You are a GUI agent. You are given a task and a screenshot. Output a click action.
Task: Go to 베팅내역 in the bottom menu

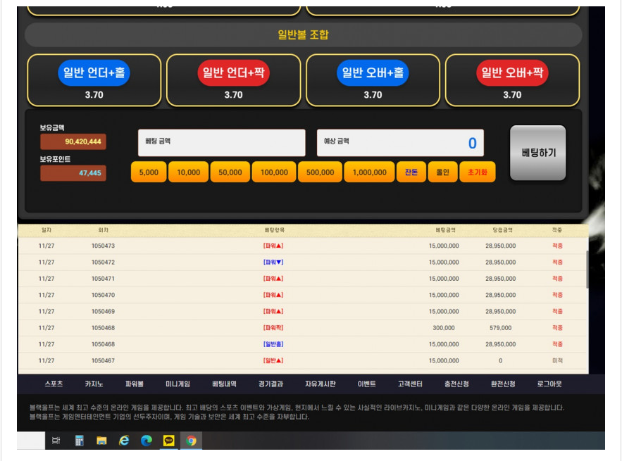(x=225, y=384)
